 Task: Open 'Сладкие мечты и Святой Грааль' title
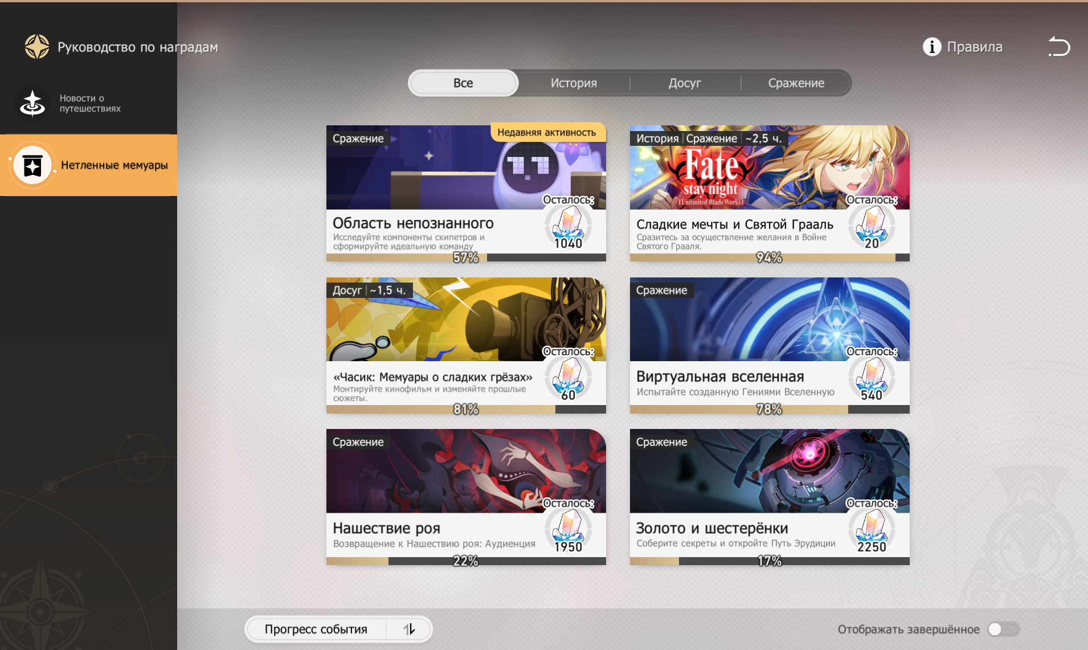pyautogui.click(x=735, y=224)
